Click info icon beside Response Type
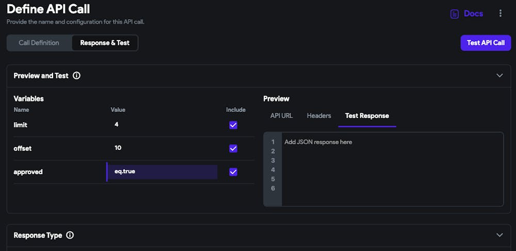This screenshot has height=251, width=516. point(70,236)
